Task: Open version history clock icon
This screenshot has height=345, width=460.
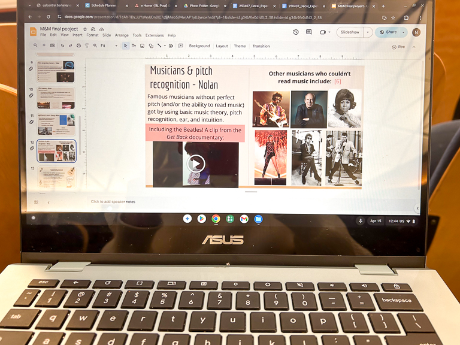Action: tap(296, 32)
